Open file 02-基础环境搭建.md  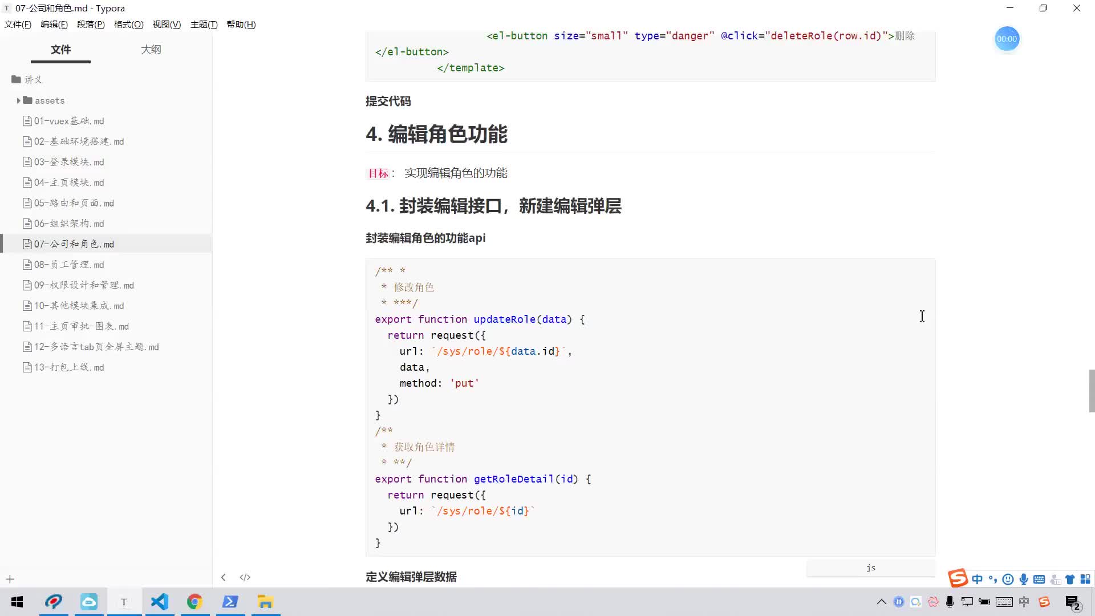point(106,141)
